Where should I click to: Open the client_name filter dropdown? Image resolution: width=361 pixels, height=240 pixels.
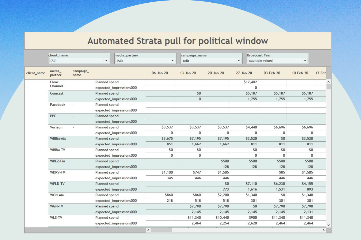[x=79, y=61]
